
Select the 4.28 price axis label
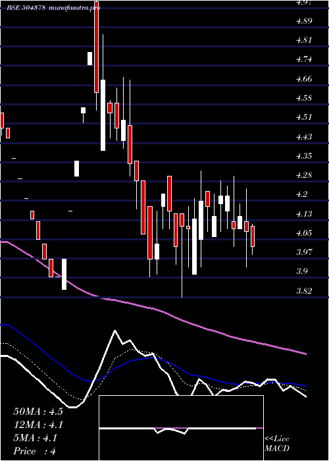(x=304, y=175)
